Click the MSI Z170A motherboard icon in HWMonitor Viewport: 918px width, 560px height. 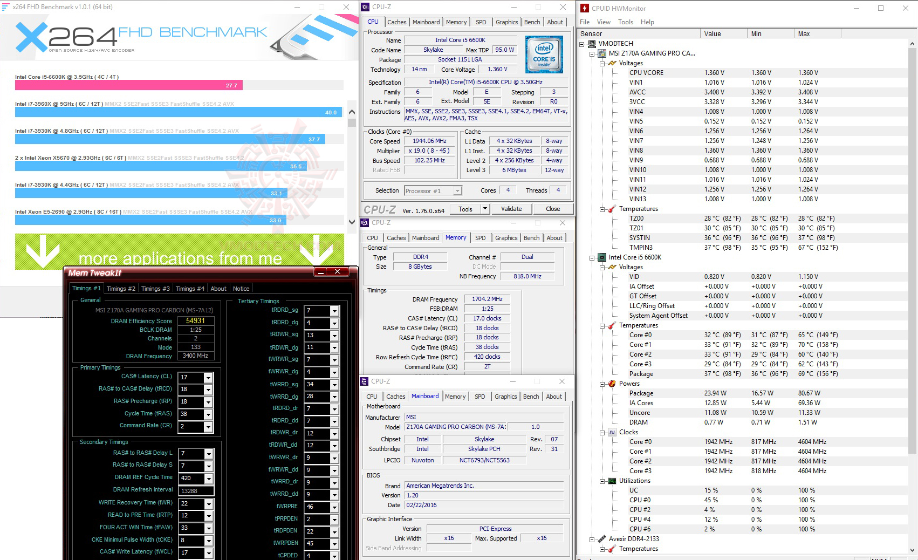(602, 53)
